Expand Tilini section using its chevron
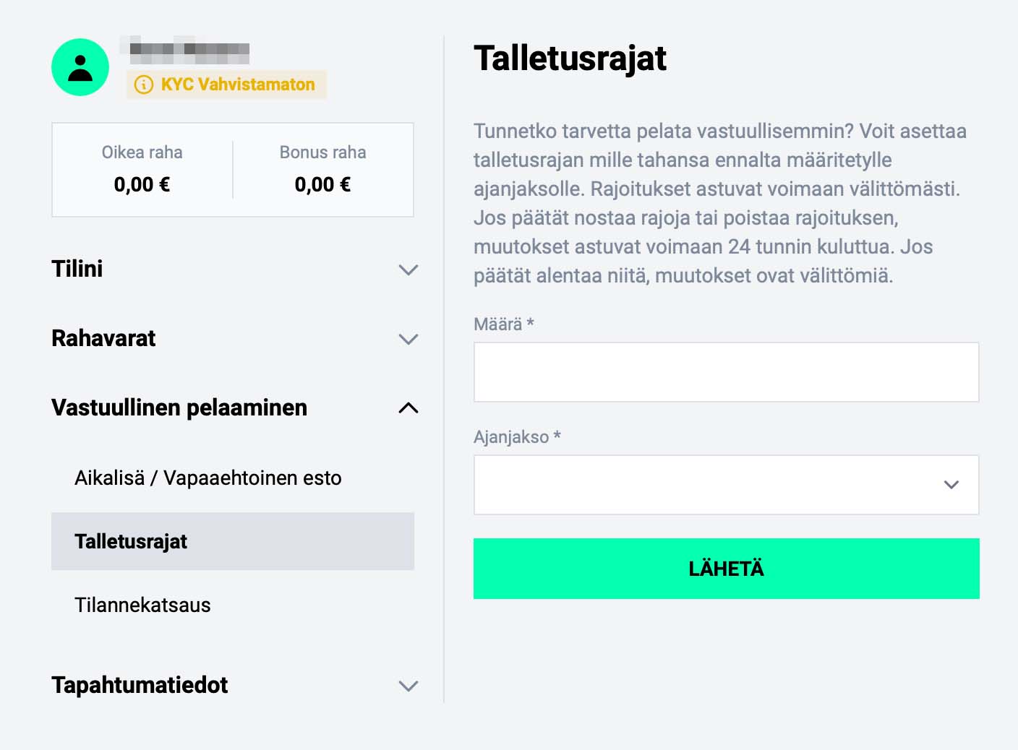The height and width of the screenshot is (750, 1018). pos(409,270)
